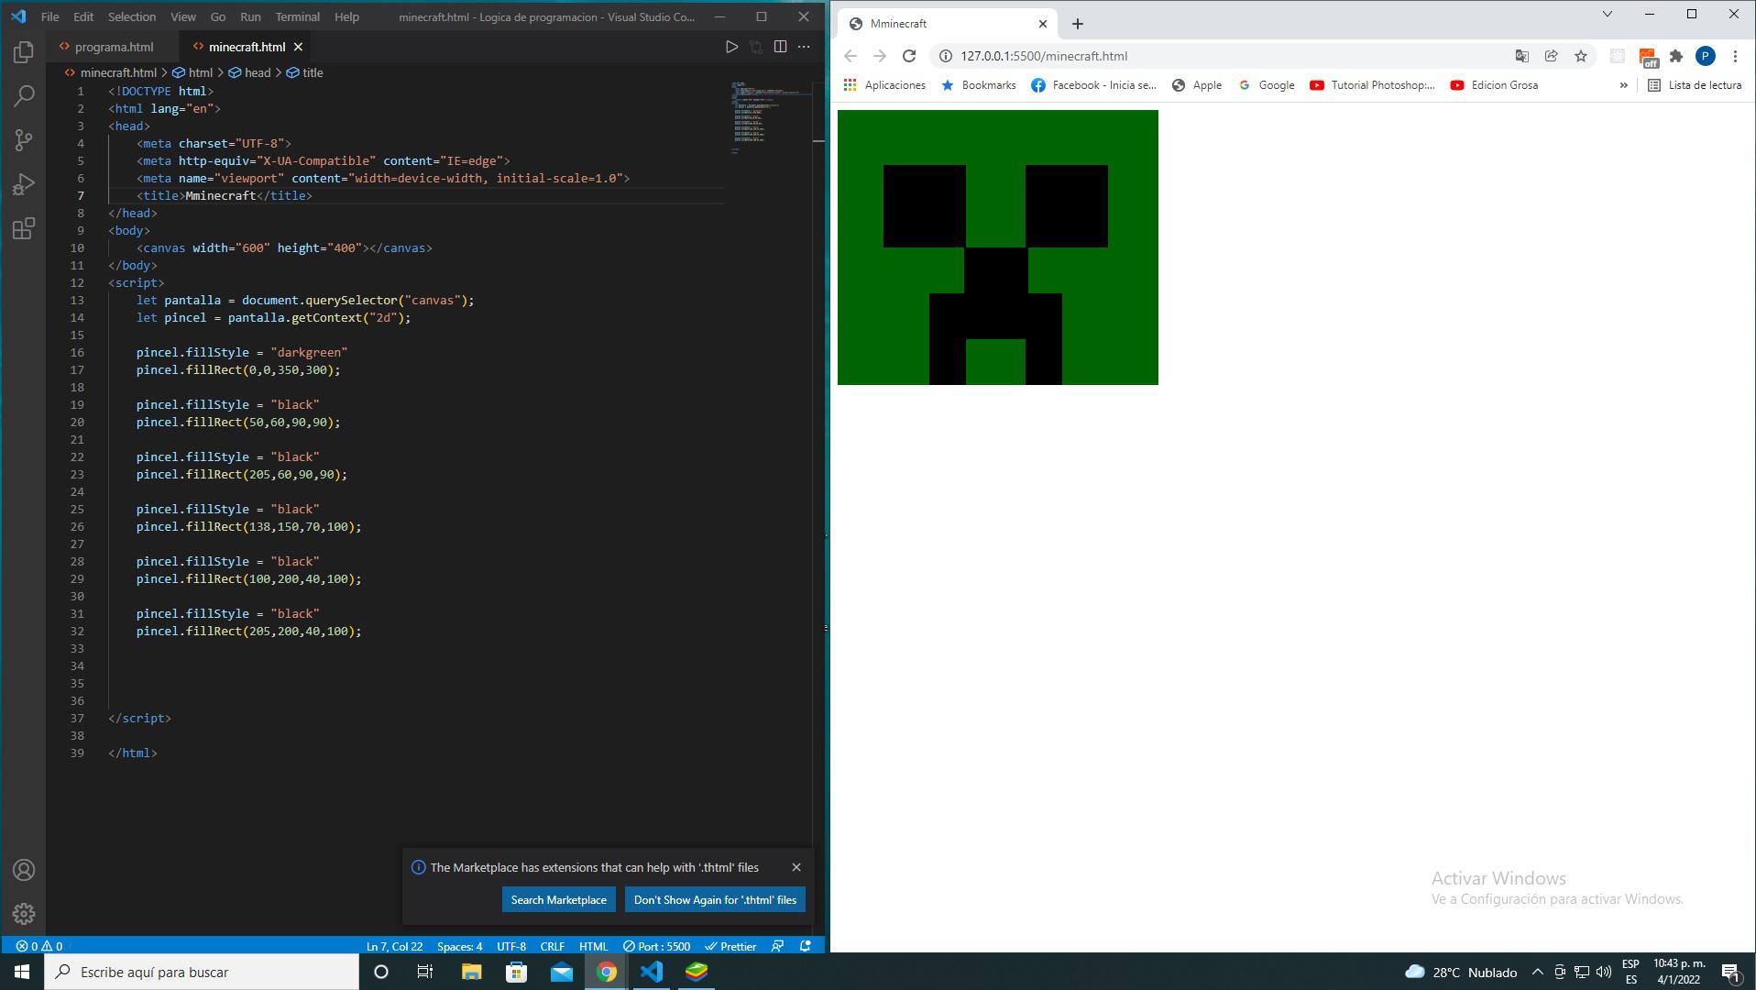This screenshot has height=990, width=1756.
Task: Open the Chrome profile avatar
Action: [x=1706, y=56]
